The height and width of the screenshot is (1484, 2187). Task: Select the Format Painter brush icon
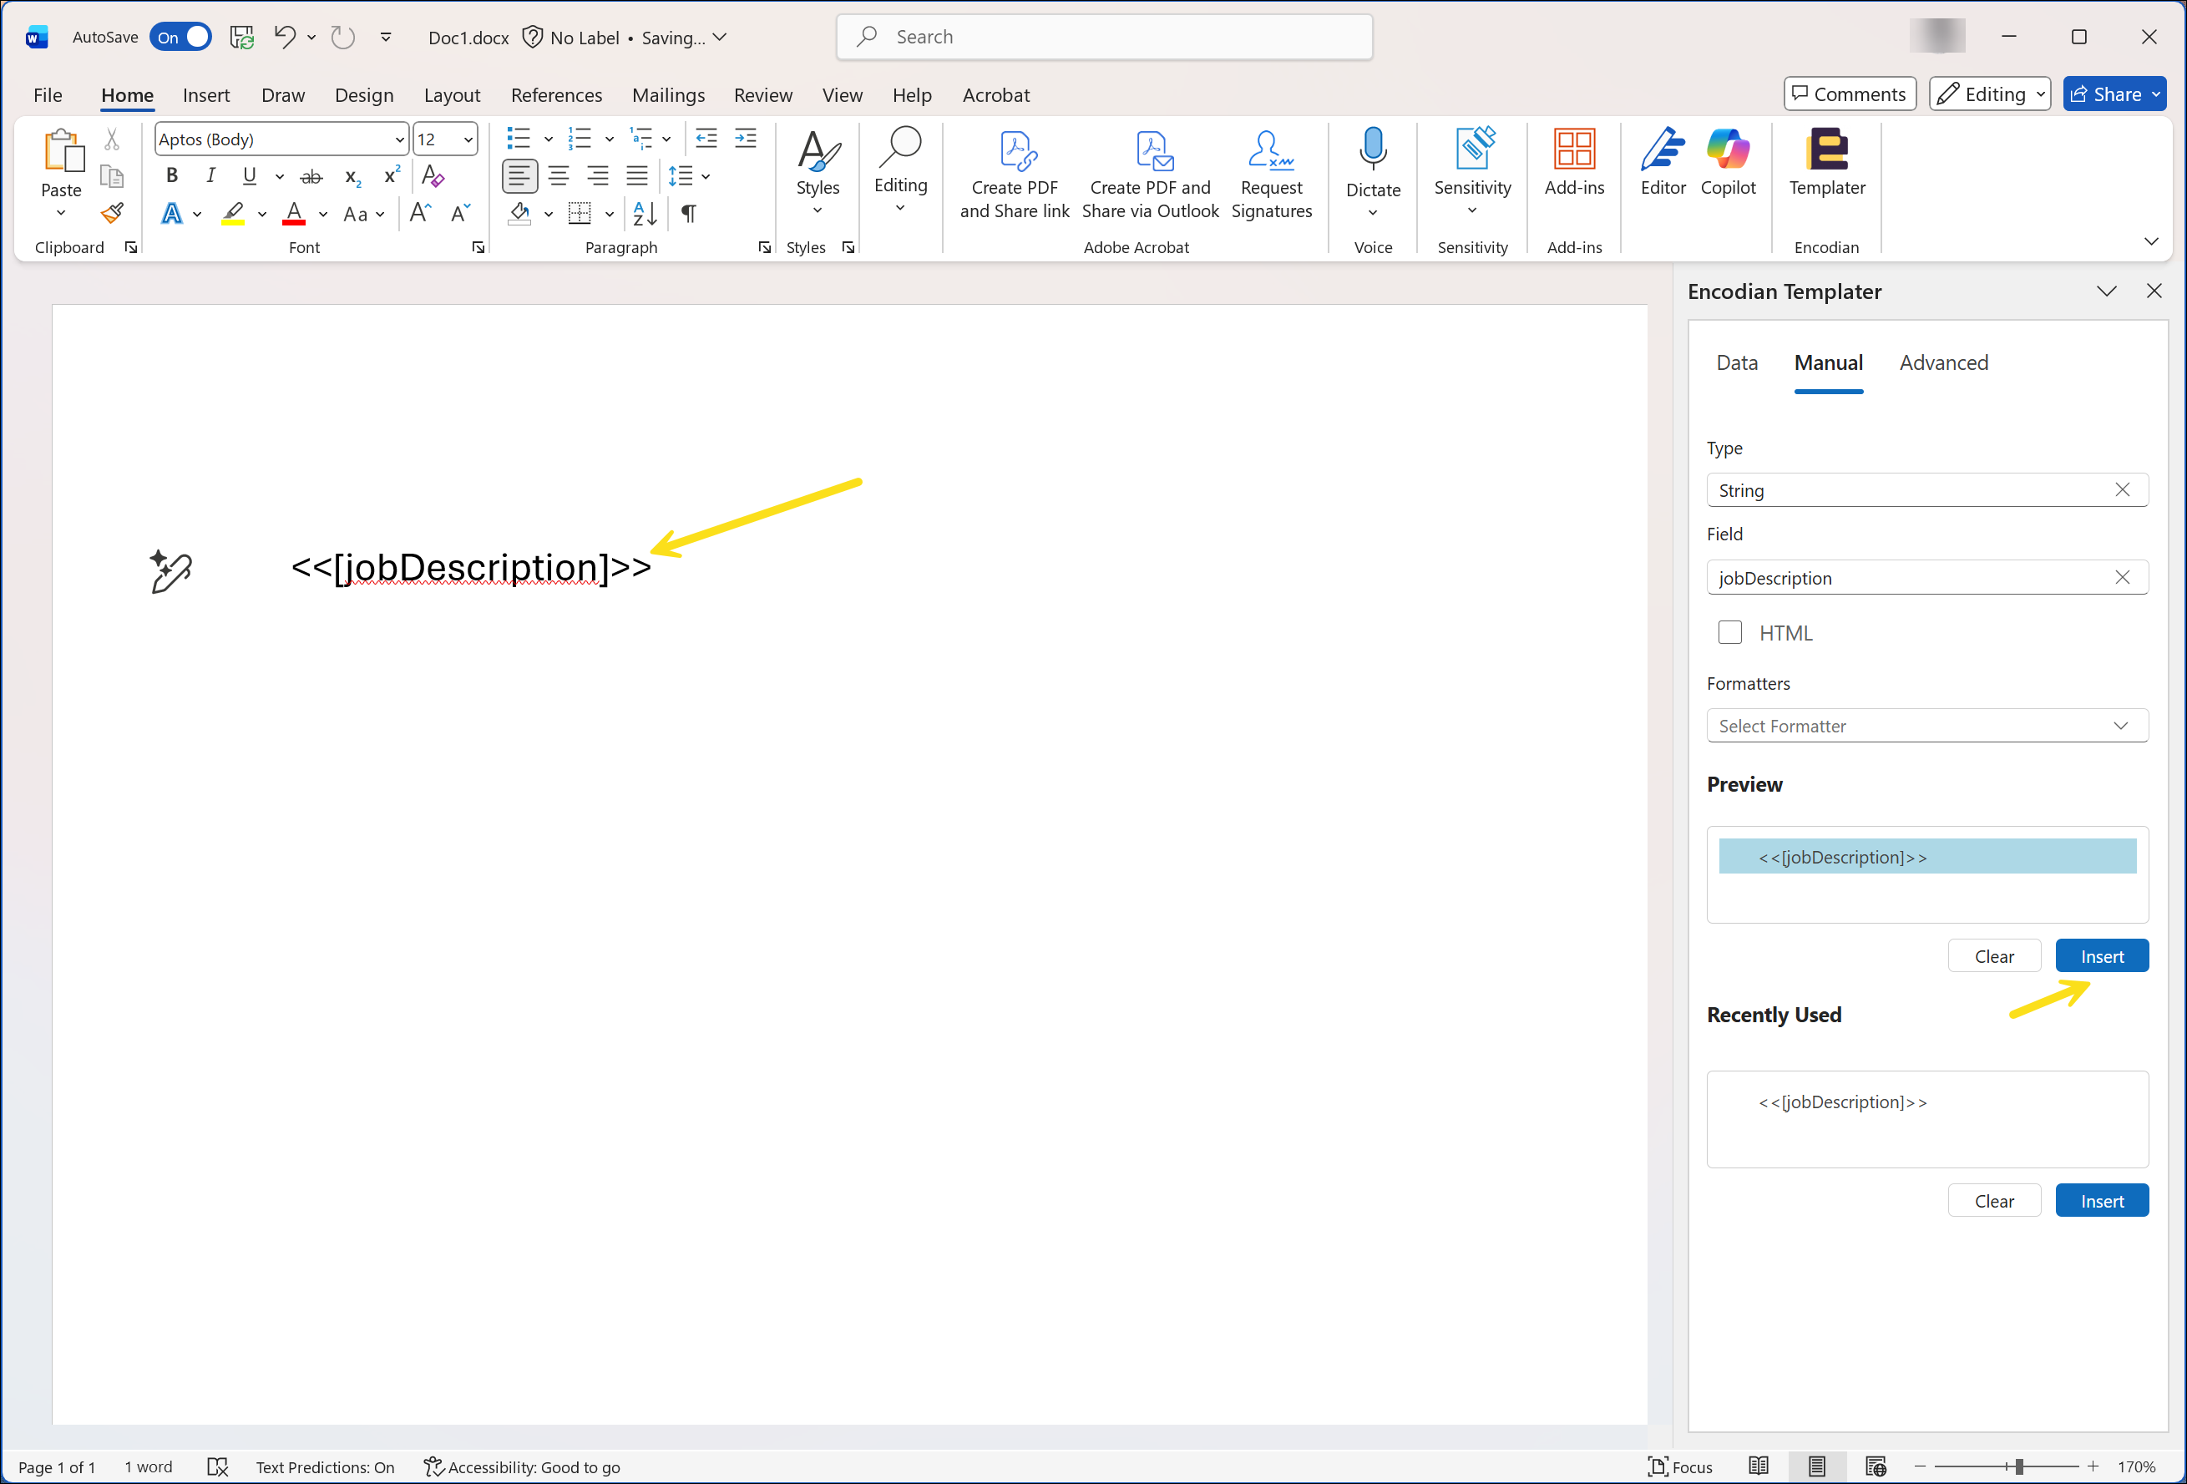(x=112, y=214)
